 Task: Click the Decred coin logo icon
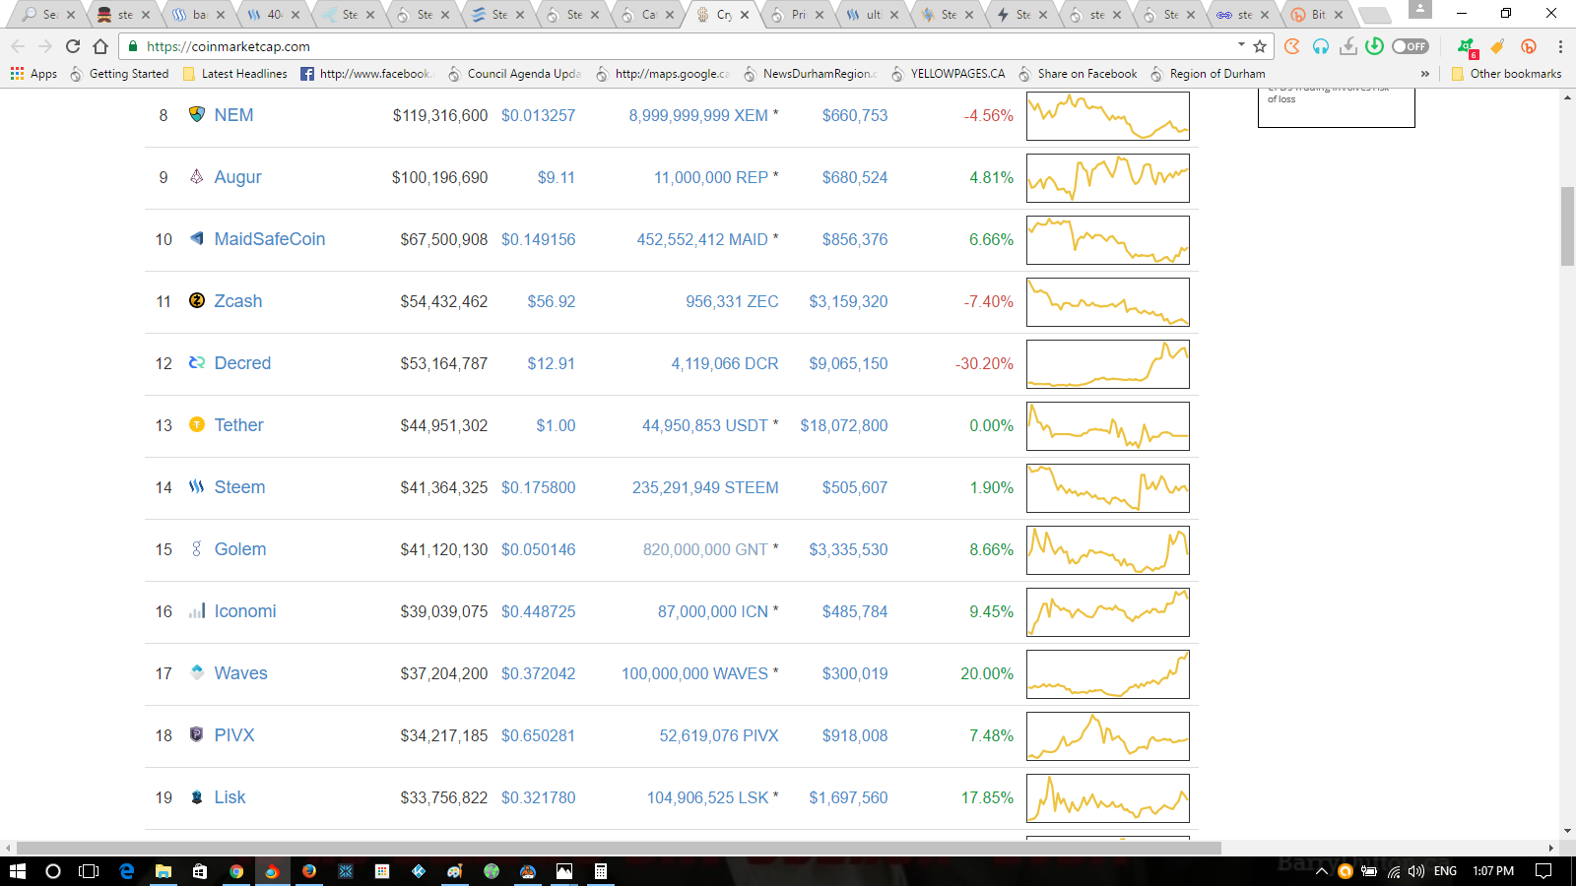tap(197, 362)
